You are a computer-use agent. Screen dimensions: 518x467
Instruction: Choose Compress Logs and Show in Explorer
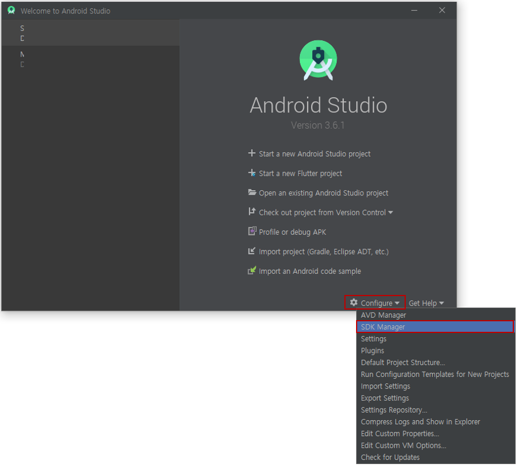436,423
